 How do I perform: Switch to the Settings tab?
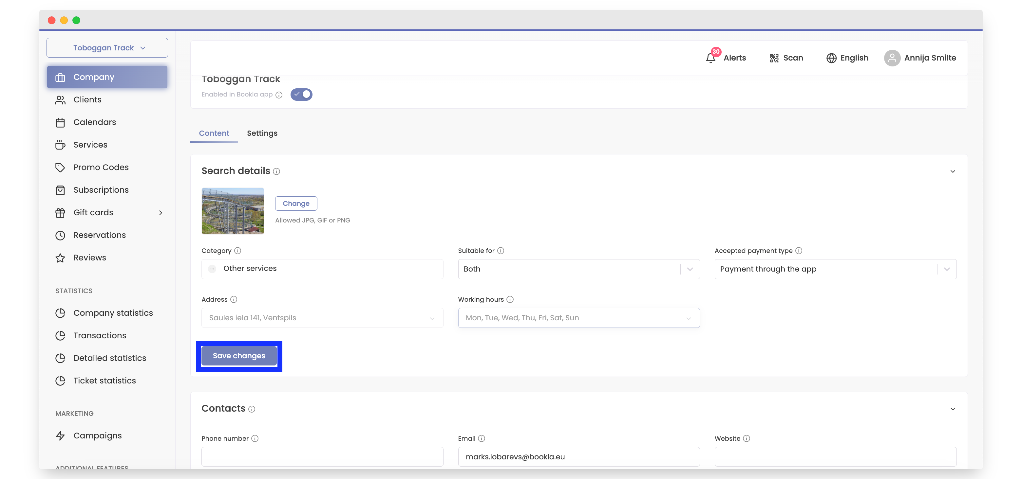[x=262, y=133]
